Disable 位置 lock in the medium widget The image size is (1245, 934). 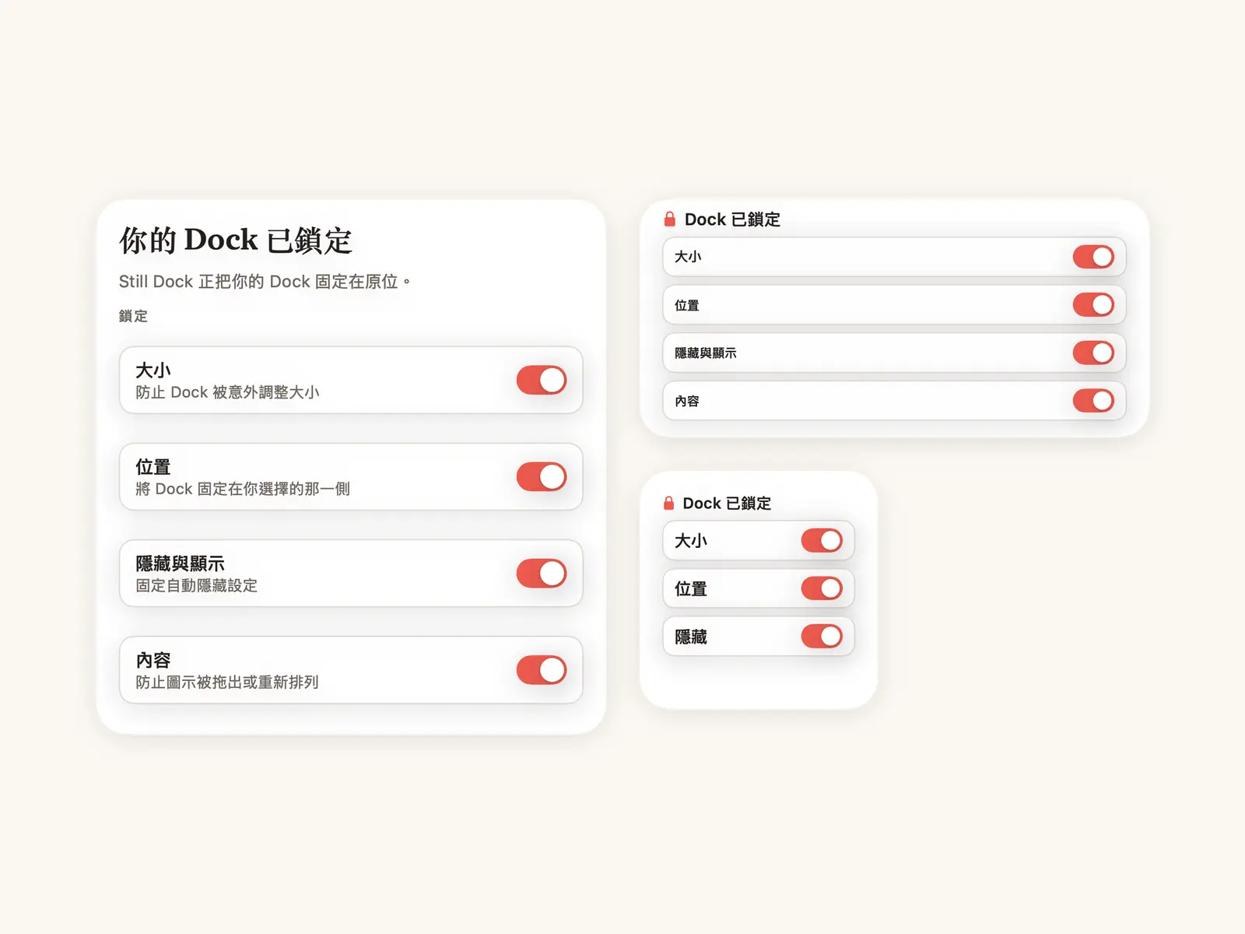point(1093,305)
